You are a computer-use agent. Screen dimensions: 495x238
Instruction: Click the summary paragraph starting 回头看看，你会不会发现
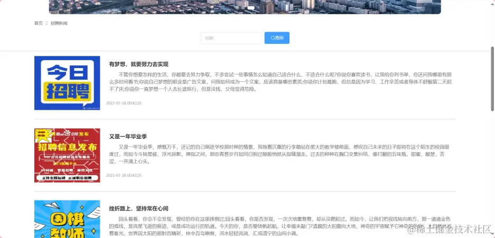coord(281,226)
